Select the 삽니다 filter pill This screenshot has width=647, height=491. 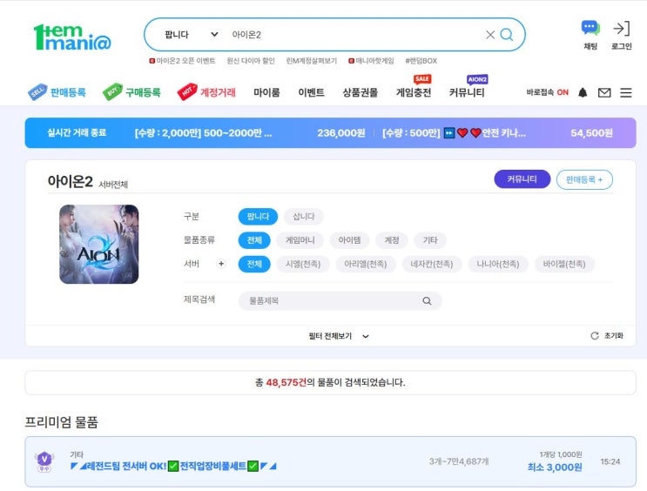(x=304, y=217)
